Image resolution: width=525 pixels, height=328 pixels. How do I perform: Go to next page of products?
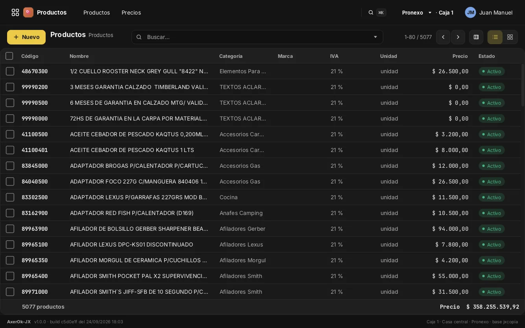[458, 37]
